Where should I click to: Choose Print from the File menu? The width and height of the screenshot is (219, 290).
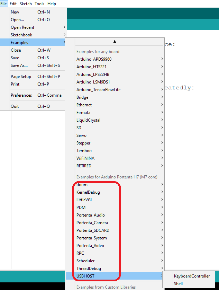click(33, 84)
